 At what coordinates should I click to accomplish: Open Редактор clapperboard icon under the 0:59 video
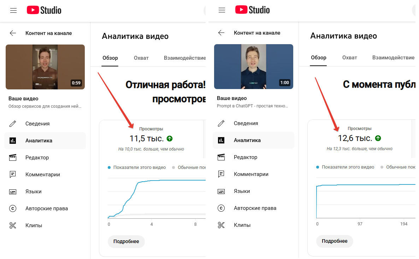click(x=13, y=158)
